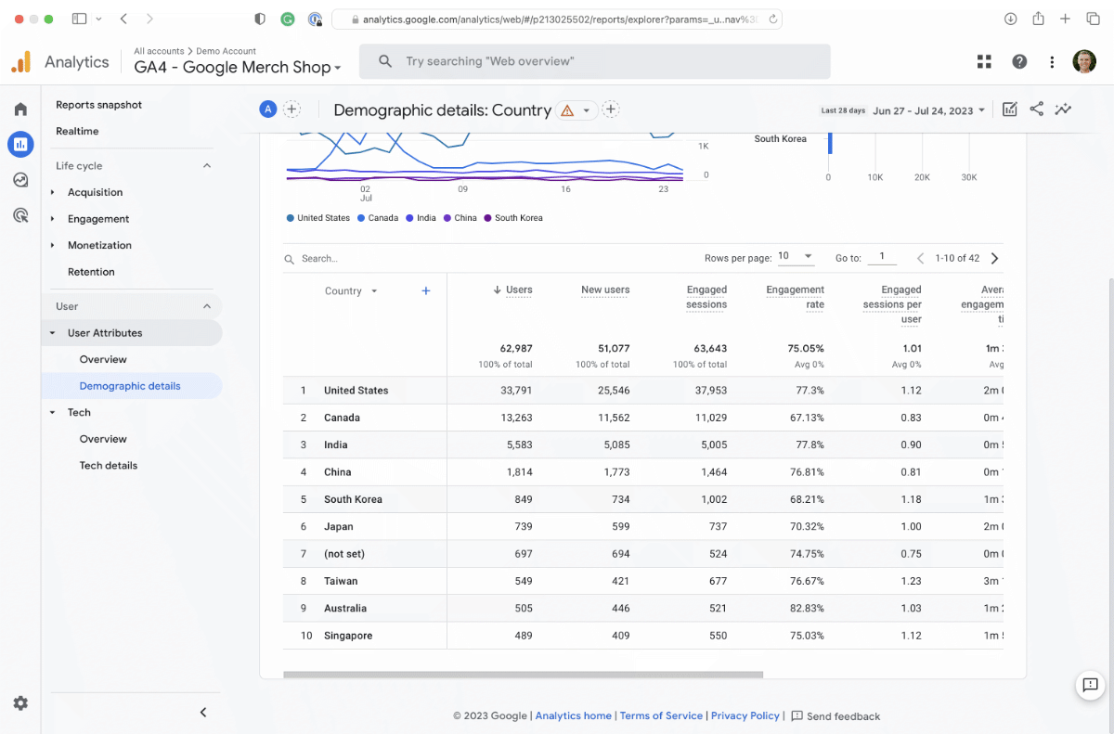Switch to the Demographic details report

coord(129,385)
